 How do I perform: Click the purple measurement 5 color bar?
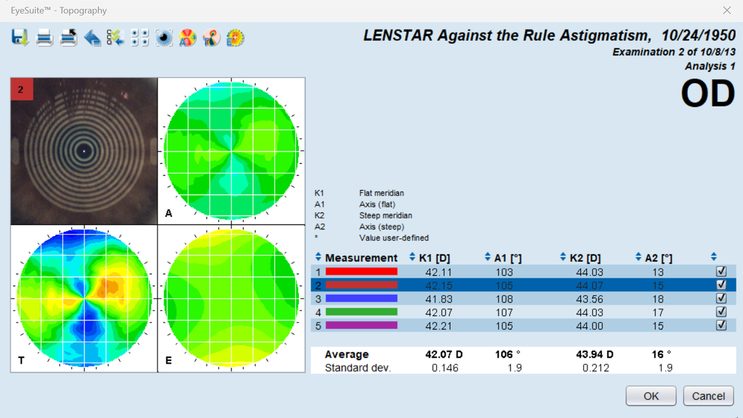pyautogui.click(x=360, y=325)
